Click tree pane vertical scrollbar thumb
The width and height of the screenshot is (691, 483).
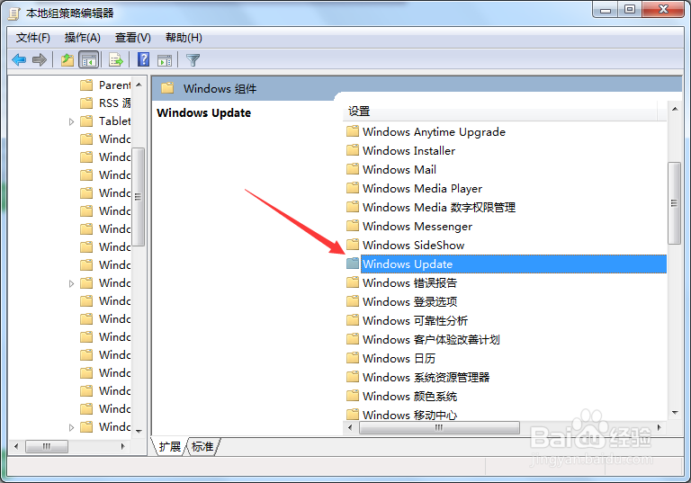[x=139, y=197]
